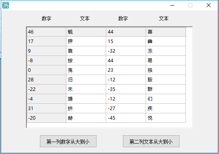The width and height of the screenshot is (219, 154).
Task: Click the 文本 label above the 毓 column
Action: (85, 18)
